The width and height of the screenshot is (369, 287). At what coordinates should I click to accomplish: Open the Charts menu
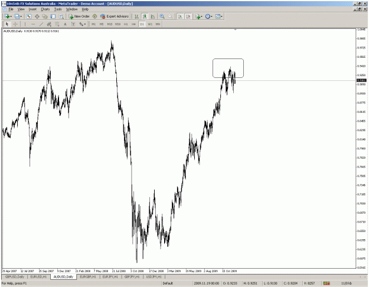pos(45,9)
